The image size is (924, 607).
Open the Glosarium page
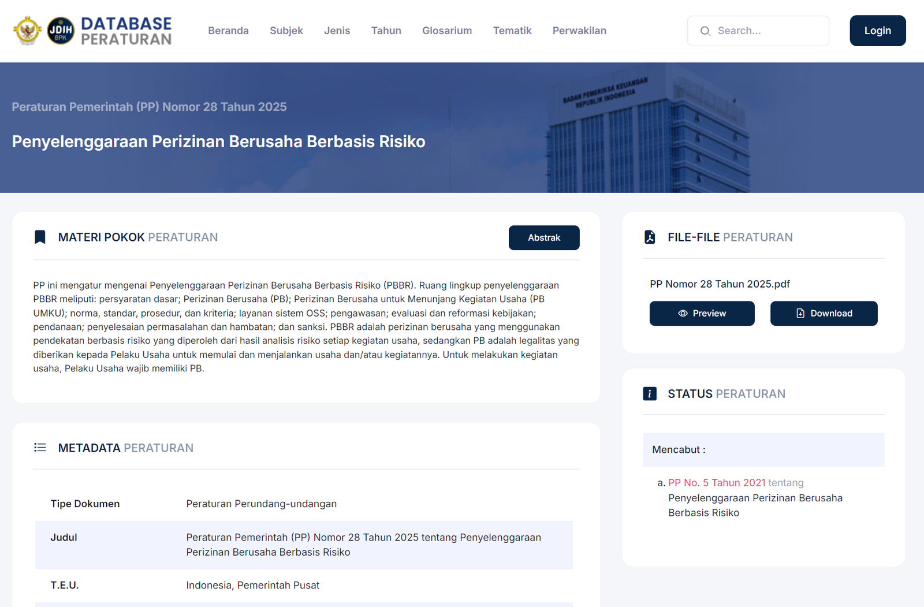(447, 31)
